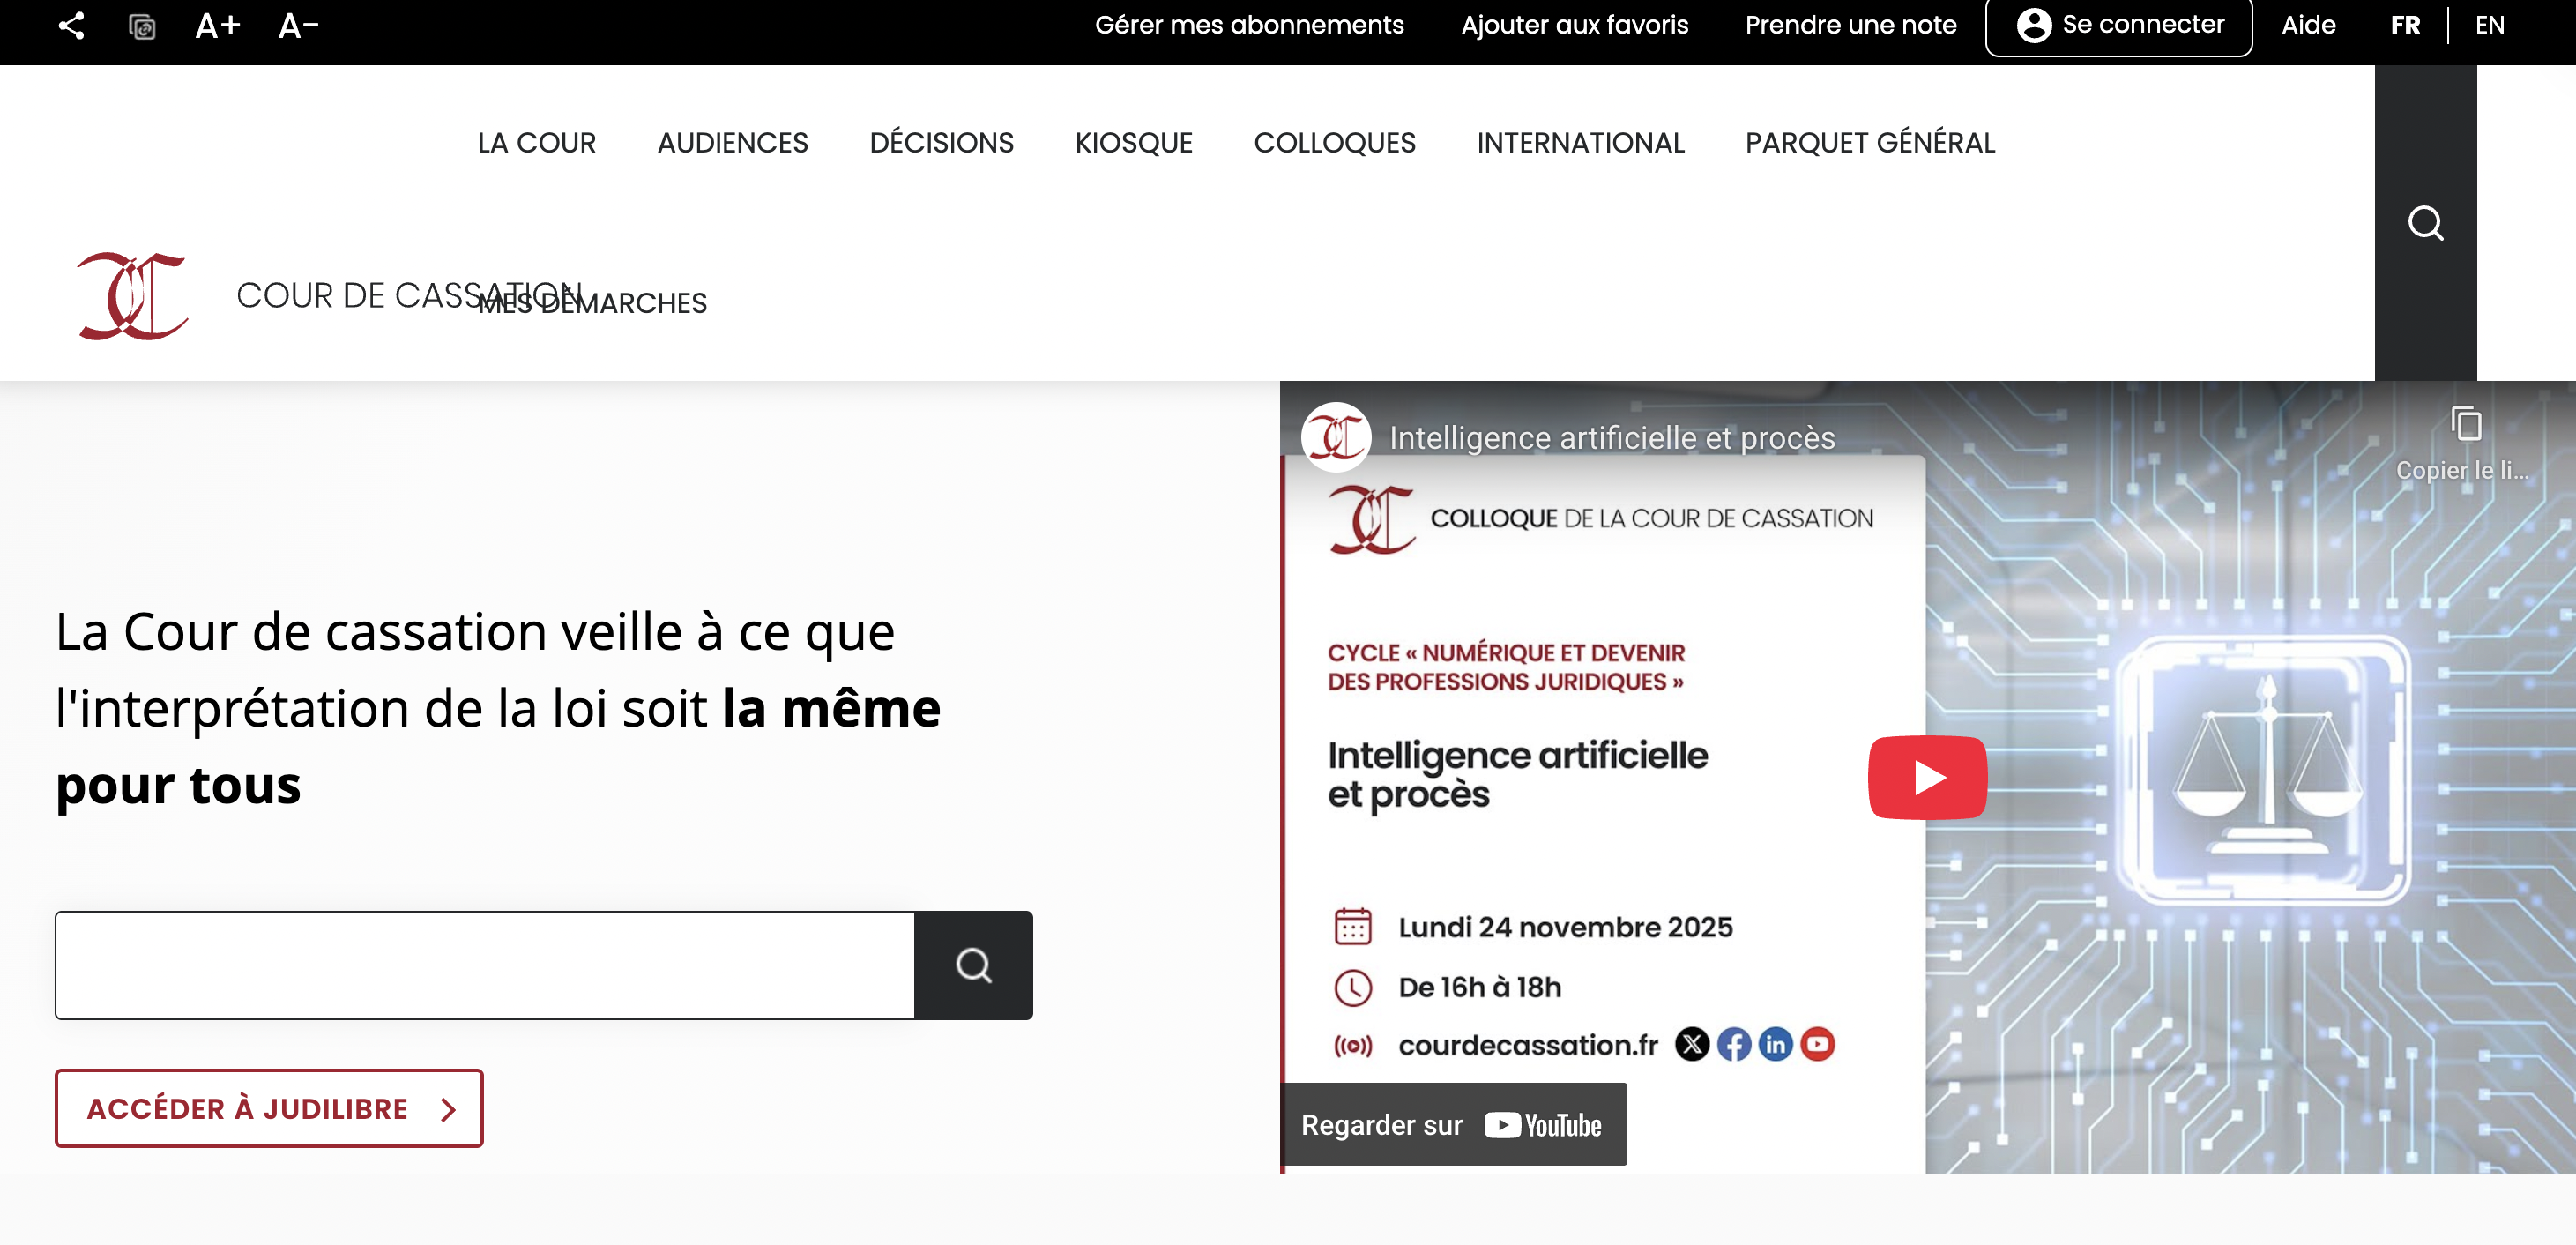Decrease text size with A- button
Screen dimensions: 2576x1245
point(297,26)
